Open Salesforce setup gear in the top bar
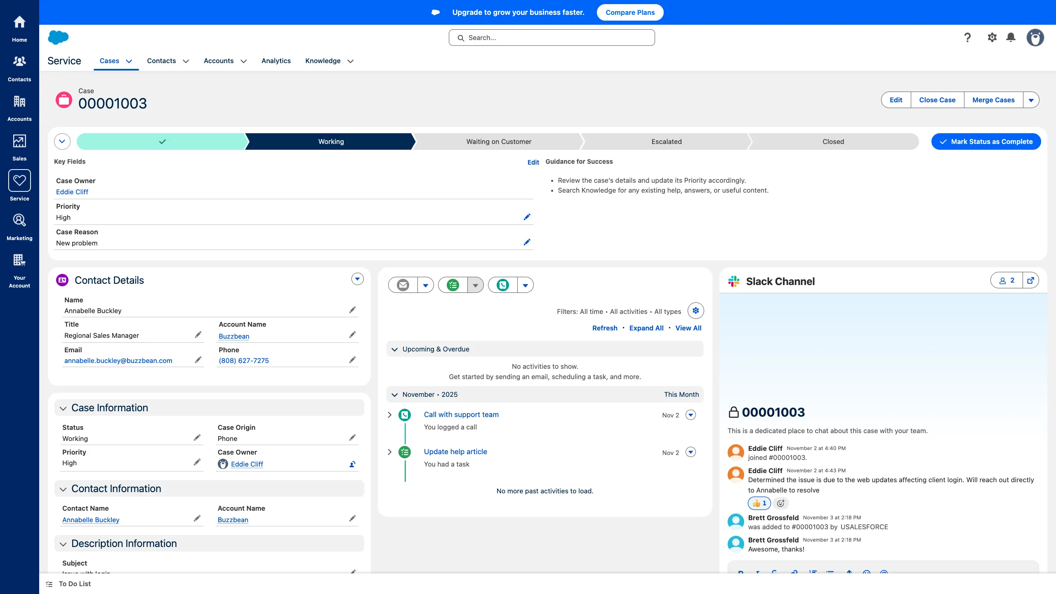Viewport: 1056px width, 594px height. (992, 37)
